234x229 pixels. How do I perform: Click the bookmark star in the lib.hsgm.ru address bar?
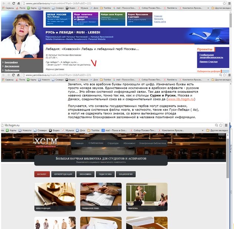point(221,125)
